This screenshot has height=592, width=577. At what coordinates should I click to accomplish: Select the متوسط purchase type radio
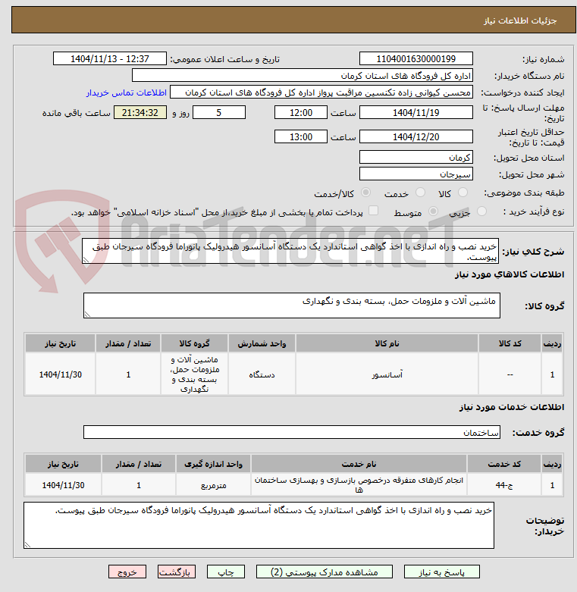tap(433, 211)
